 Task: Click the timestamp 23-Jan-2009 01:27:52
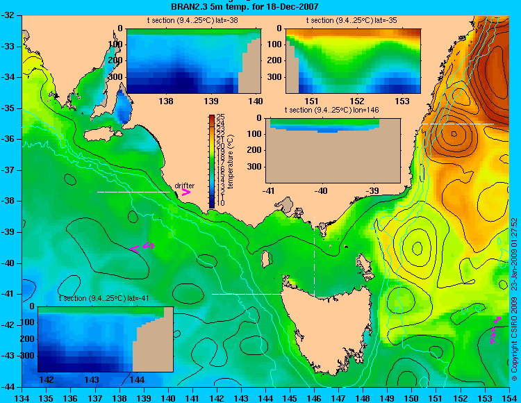pyautogui.click(x=514, y=254)
